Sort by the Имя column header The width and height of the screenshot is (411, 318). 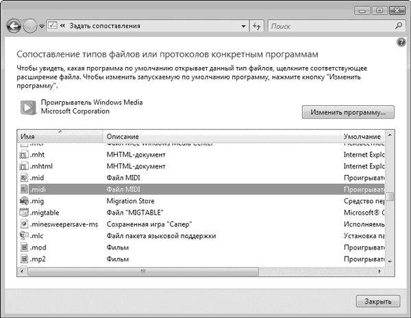(59, 137)
